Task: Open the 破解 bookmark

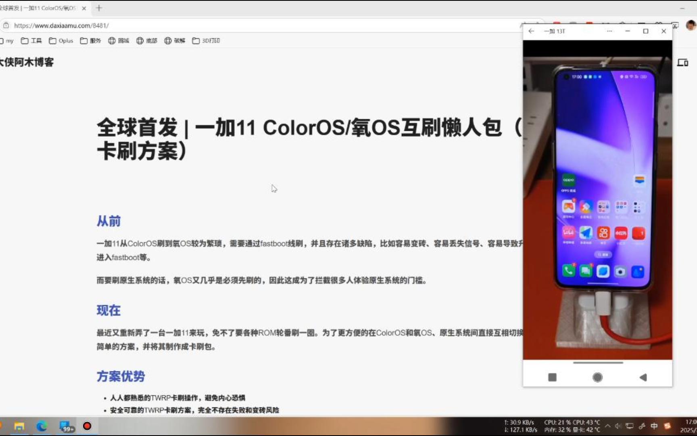Action: point(175,41)
